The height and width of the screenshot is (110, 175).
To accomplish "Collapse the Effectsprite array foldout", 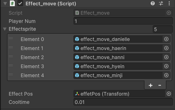I will click(5, 29).
